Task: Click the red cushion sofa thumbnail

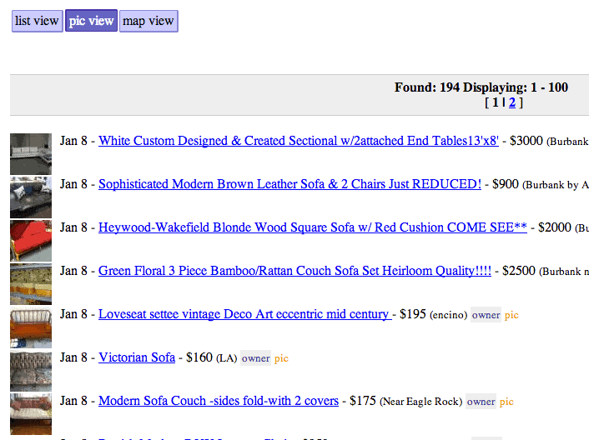Action: click(31, 241)
